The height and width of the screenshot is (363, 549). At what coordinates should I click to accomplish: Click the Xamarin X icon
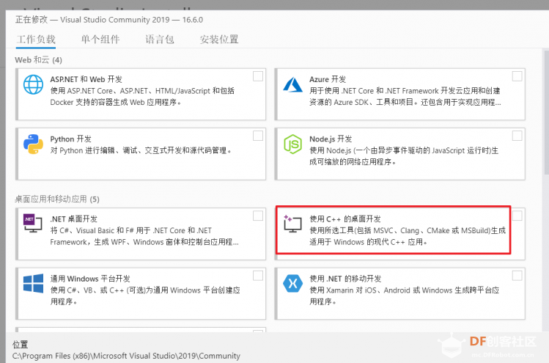292,283
